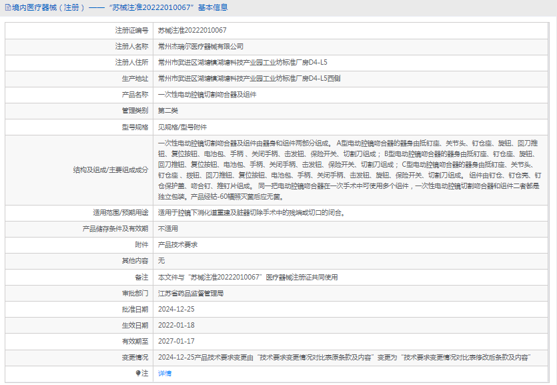Click the page heading 境内医疗器械（注册）基本信息
The image size is (557, 385).
(119, 7)
